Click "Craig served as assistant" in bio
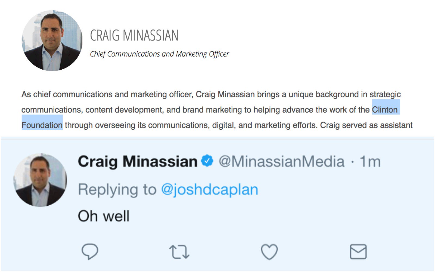This screenshot has height=272, width=435. [366, 125]
